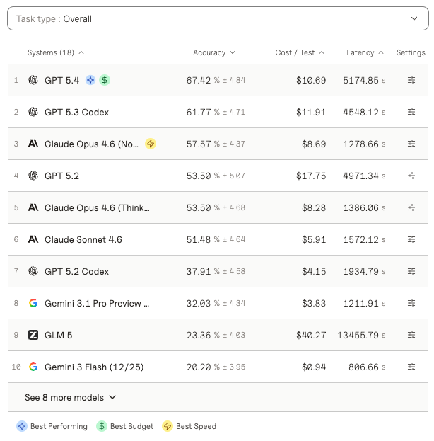This screenshot has height=441, width=434.
Task: Open settings sliders for GLM 5 row
Action: (411, 335)
